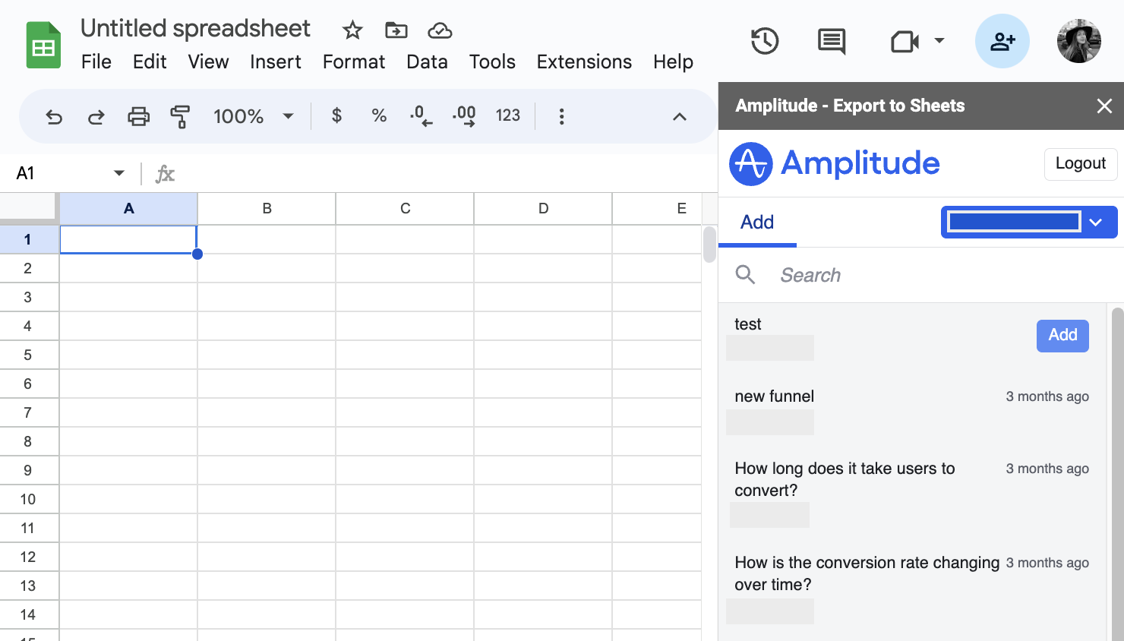The height and width of the screenshot is (641, 1124).
Task: Click the undo arrow icon
Action: click(54, 117)
